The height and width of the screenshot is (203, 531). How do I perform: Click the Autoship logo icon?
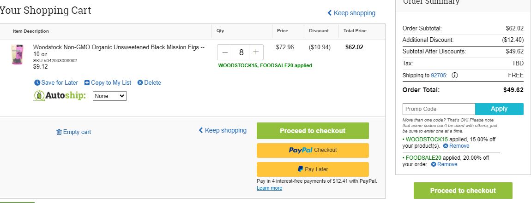(39, 96)
